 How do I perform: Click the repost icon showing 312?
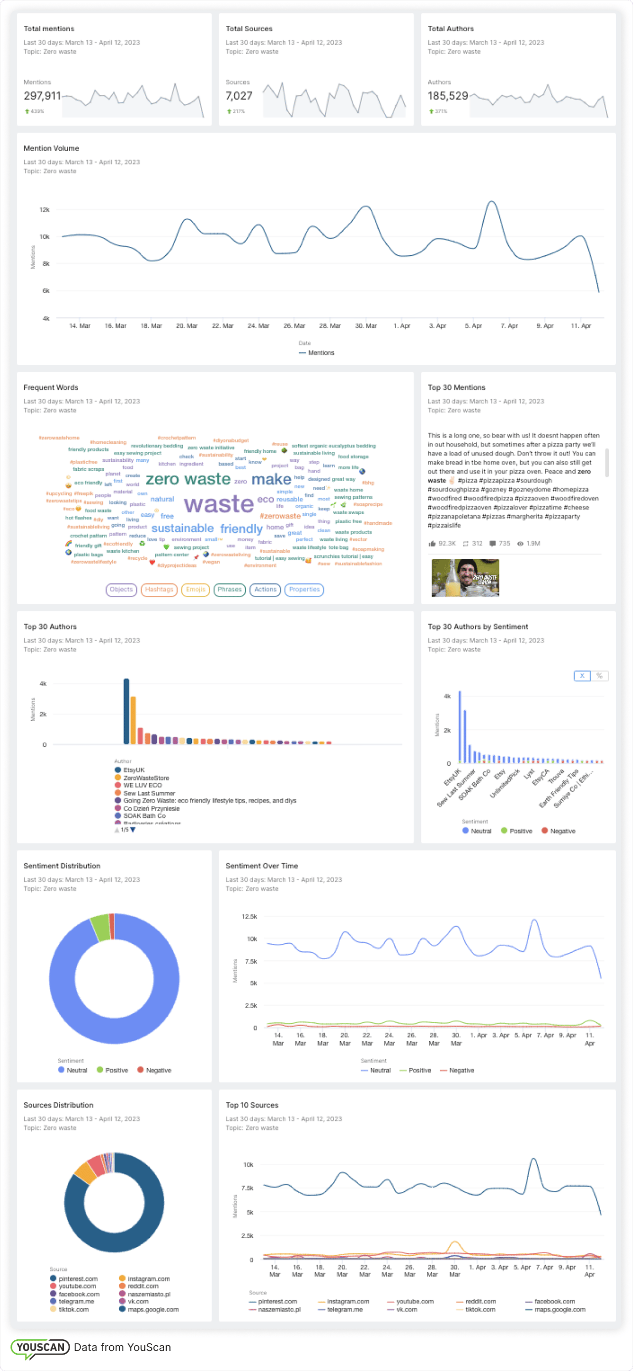coord(465,543)
